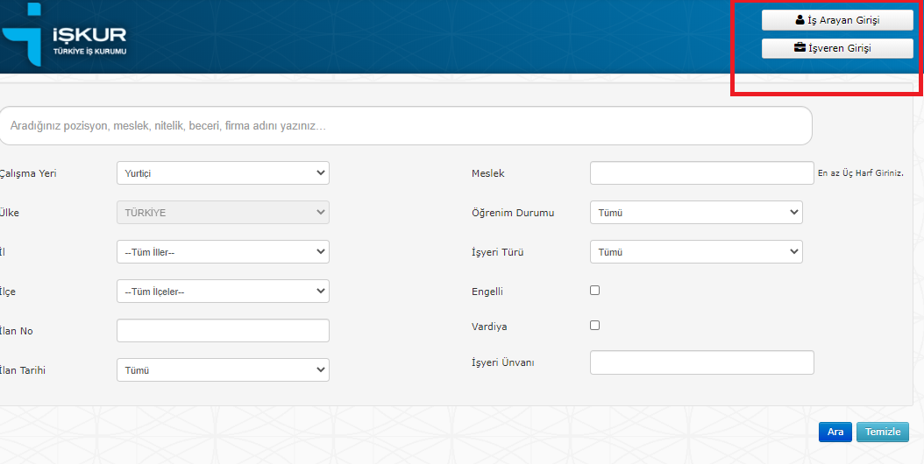Focus the main position search field
The width and height of the screenshot is (924, 464).
click(x=406, y=126)
